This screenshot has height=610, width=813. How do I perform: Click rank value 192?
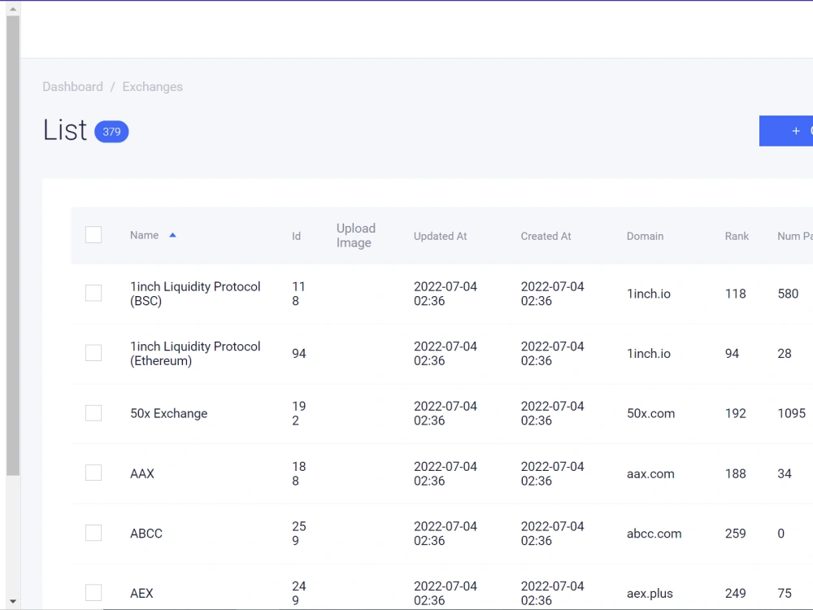pyautogui.click(x=735, y=413)
